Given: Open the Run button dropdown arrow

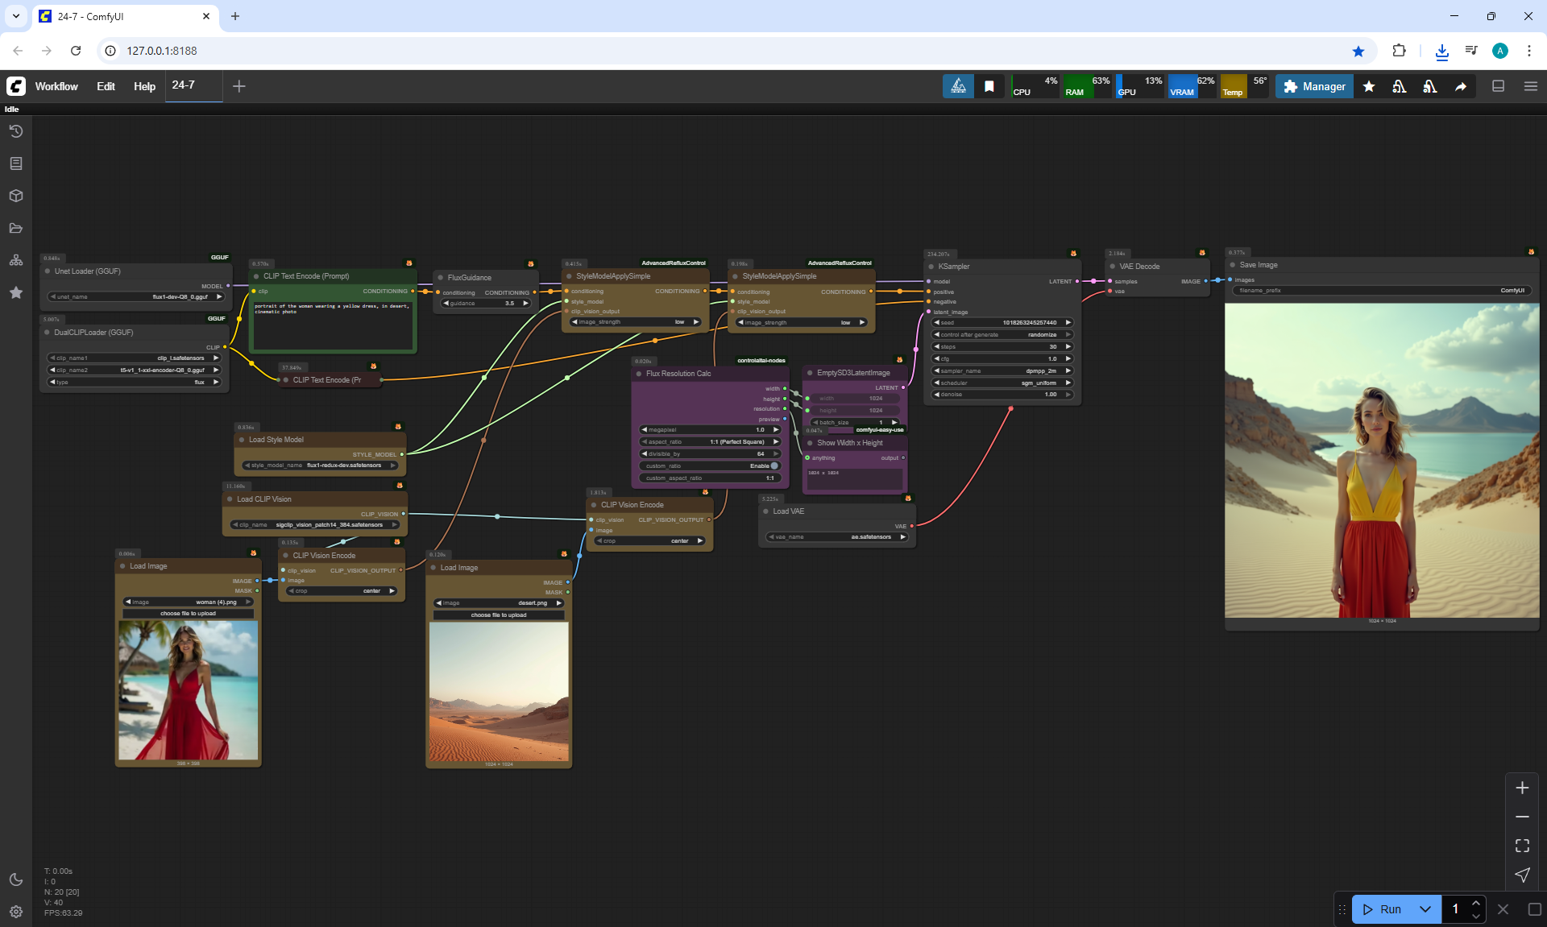Looking at the screenshot, I should coord(1425,909).
